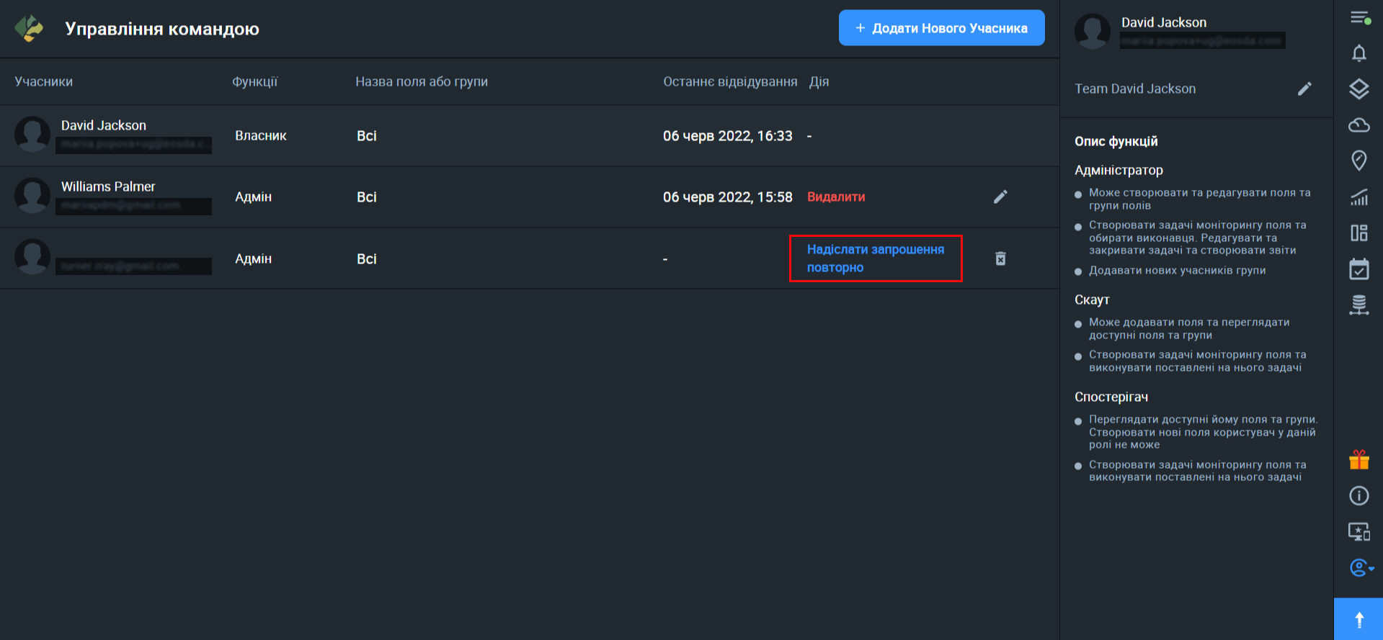Open the layers icon in sidebar
The width and height of the screenshot is (1383, 640).
coord(1358,89)
